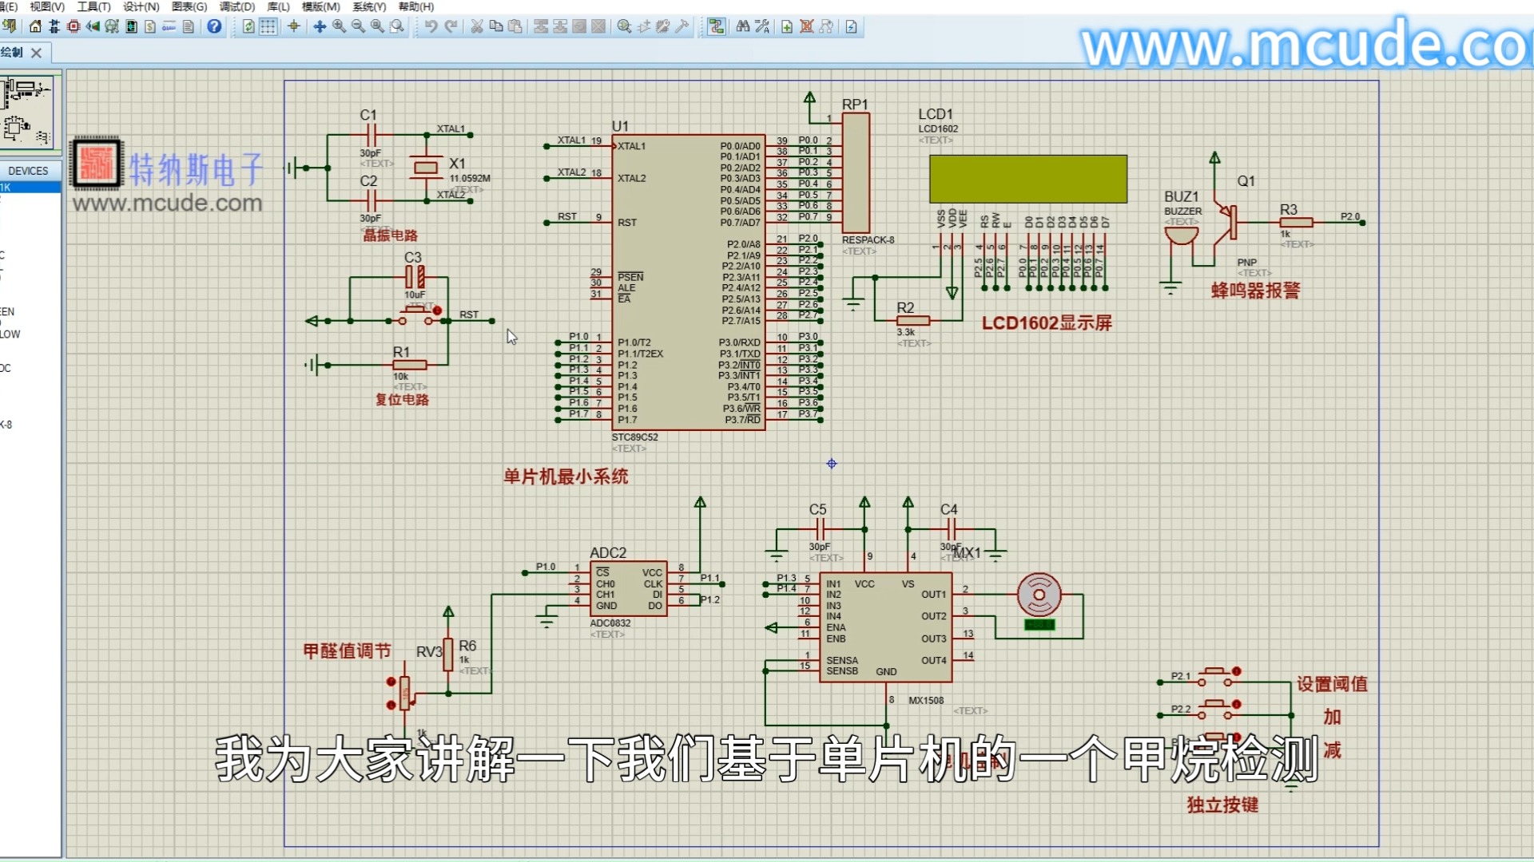Redo the last undone change
This screenshot has width=1534, height=862.
coord(451,26)
